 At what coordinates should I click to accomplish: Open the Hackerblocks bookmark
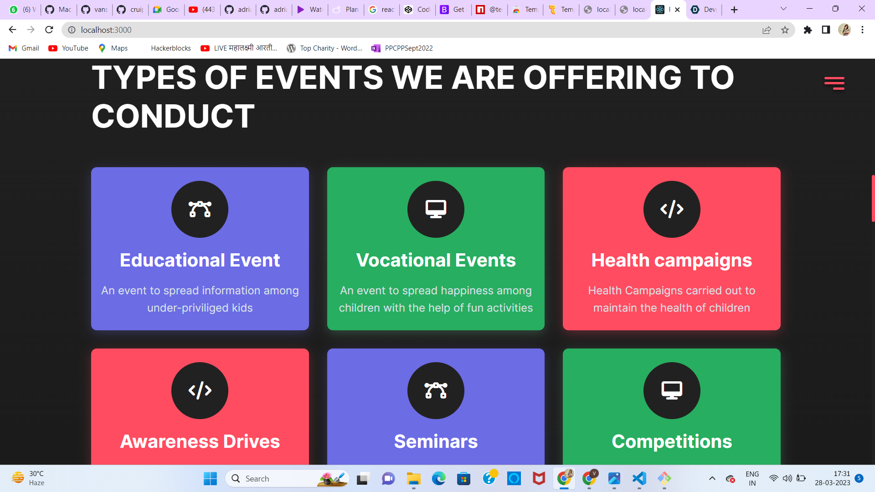click(170, 48)
